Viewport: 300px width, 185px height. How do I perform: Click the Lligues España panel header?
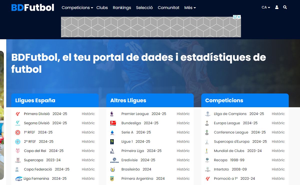click(55, 100)
